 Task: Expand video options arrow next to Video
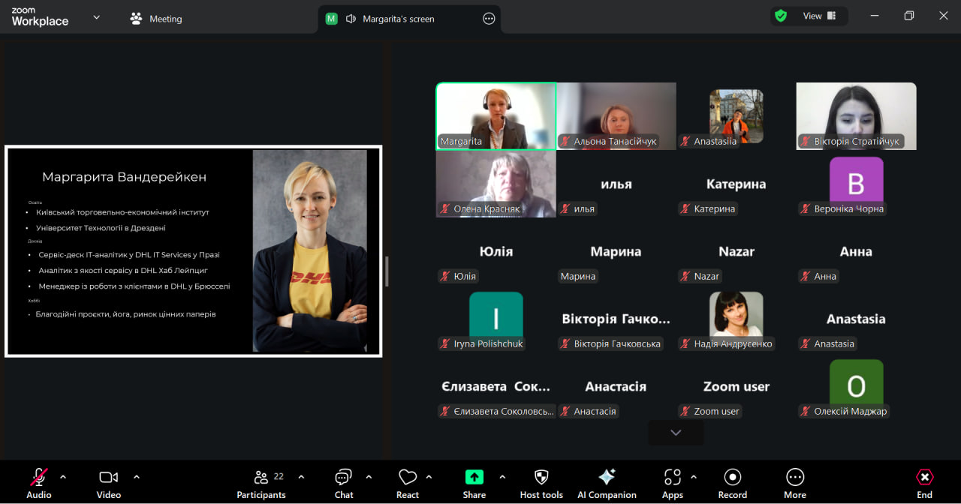(137, 477)
